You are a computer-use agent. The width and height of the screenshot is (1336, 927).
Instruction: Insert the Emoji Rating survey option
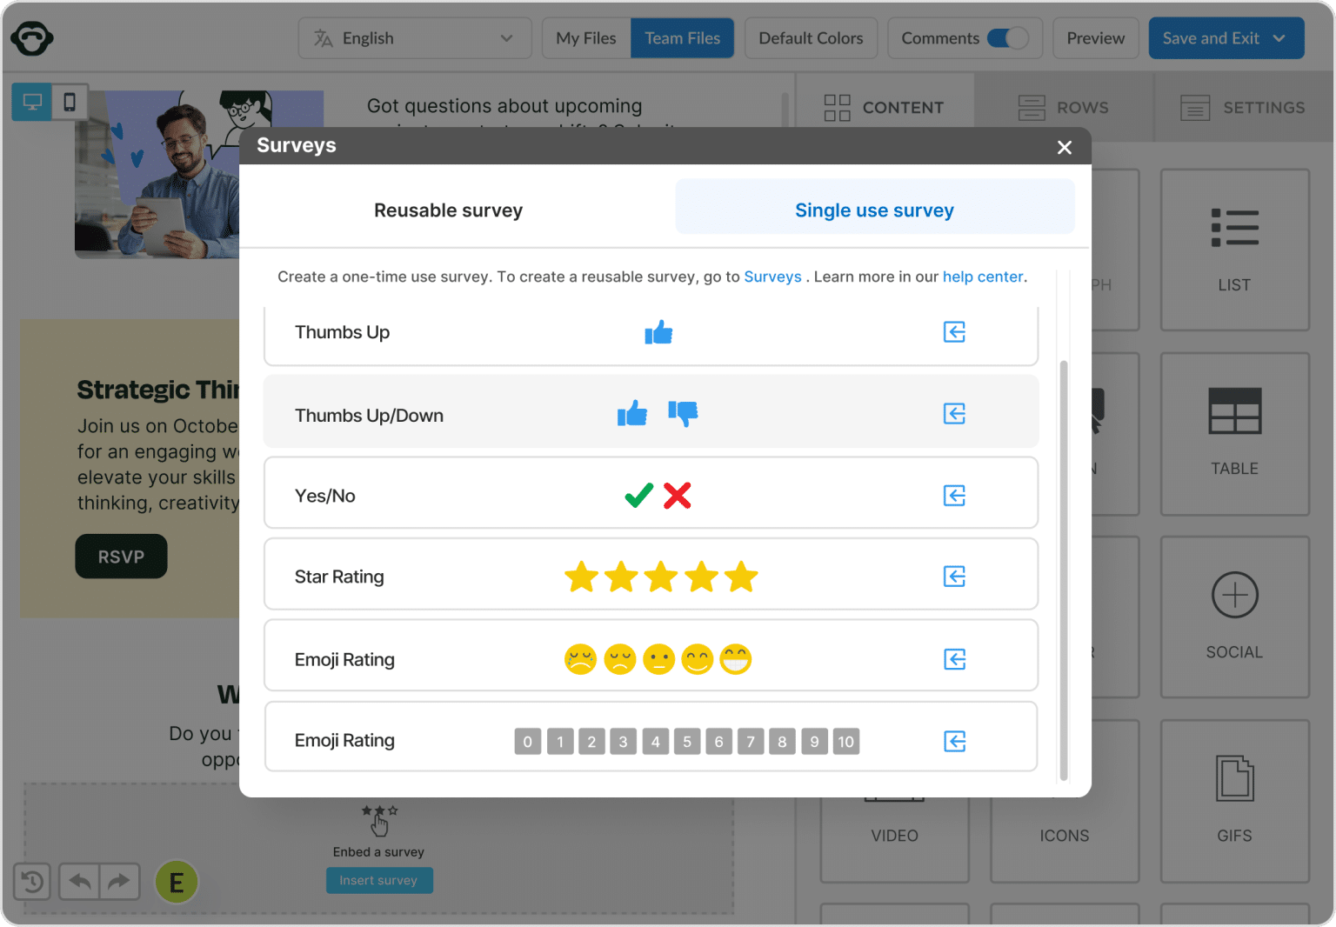pyautogui.click(x=954, y=659)
